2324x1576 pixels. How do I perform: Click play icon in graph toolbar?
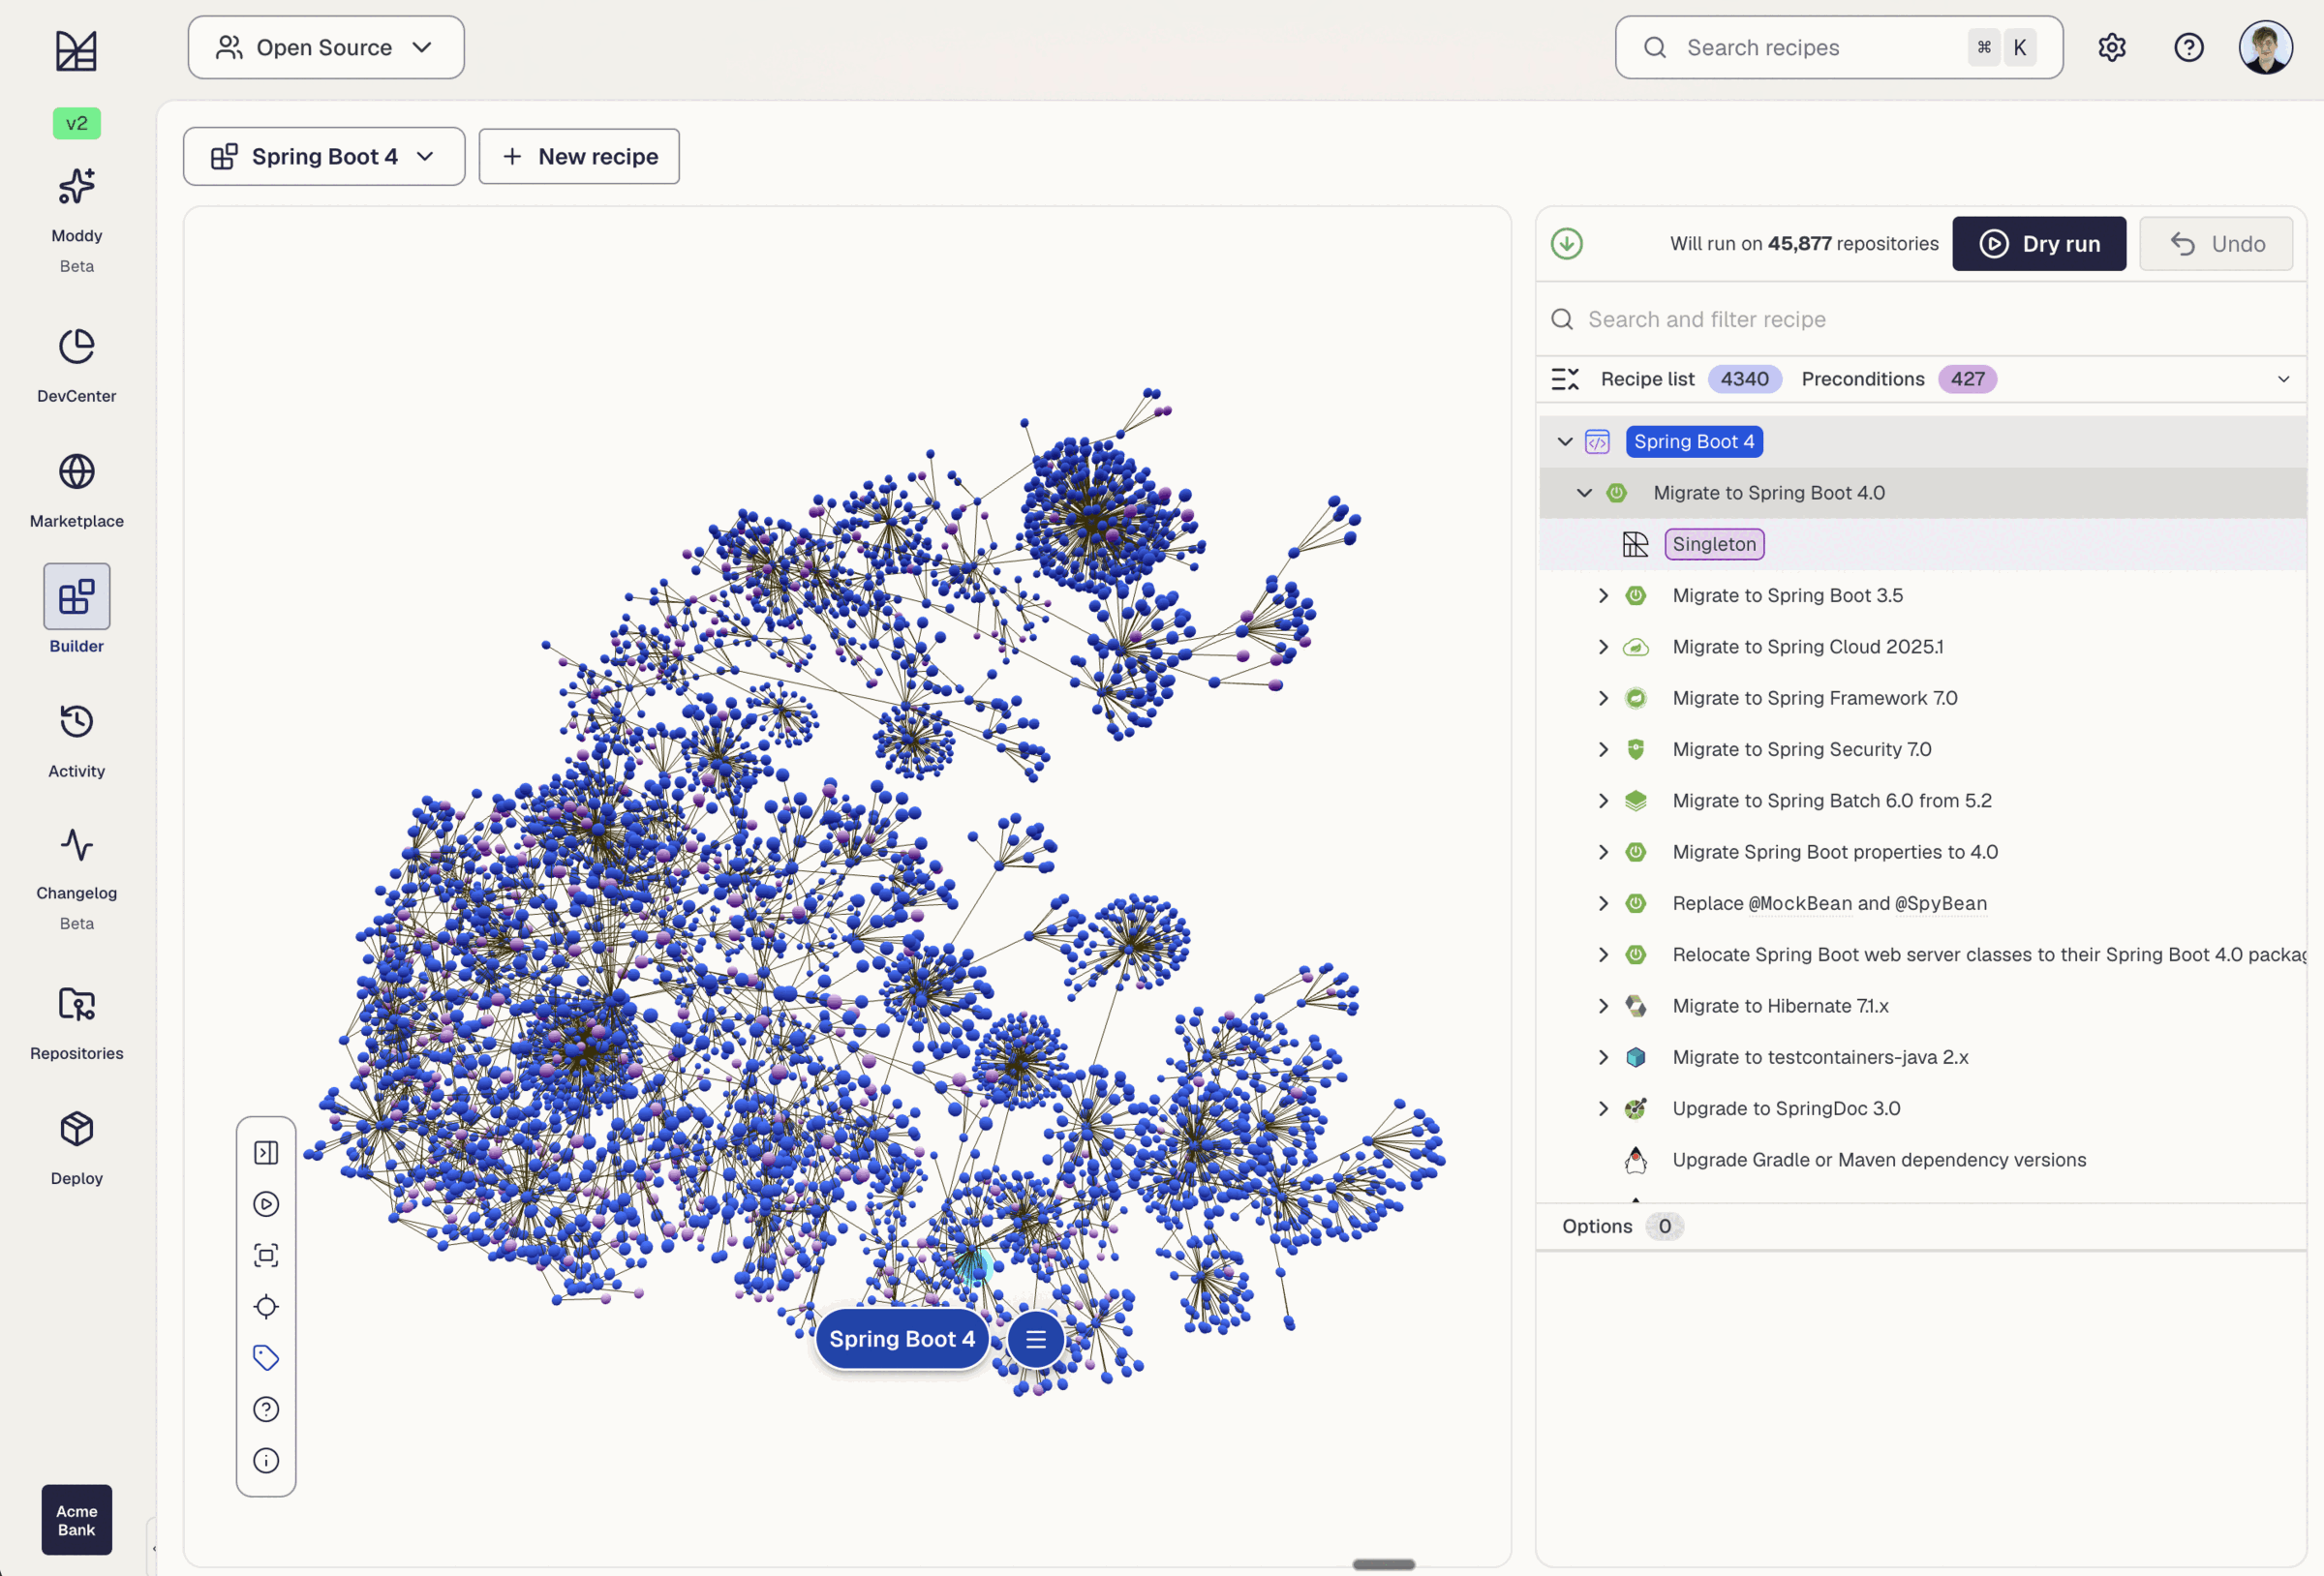266,1204
